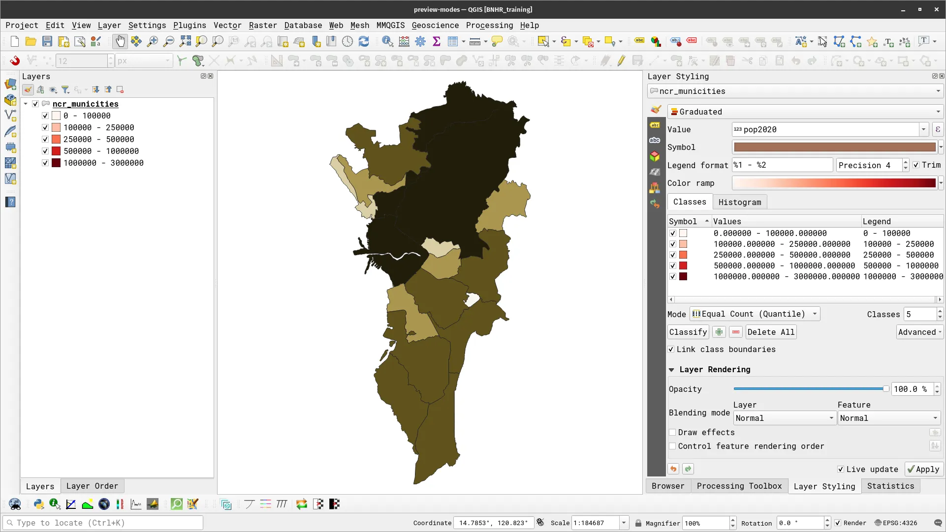Toggle visibility of the ncr_municities layer
Screen dimensions: 946x532
35,104
